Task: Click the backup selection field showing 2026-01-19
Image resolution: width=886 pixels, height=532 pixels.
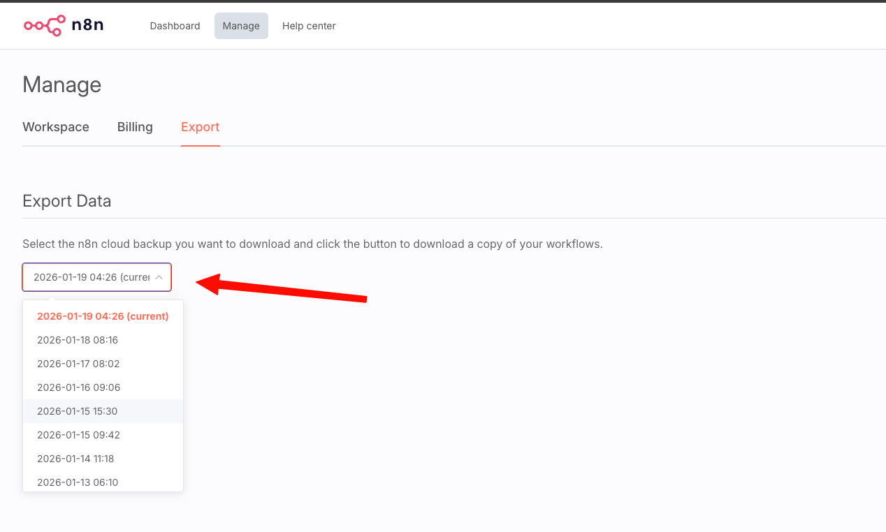Action: click(92, 277)
